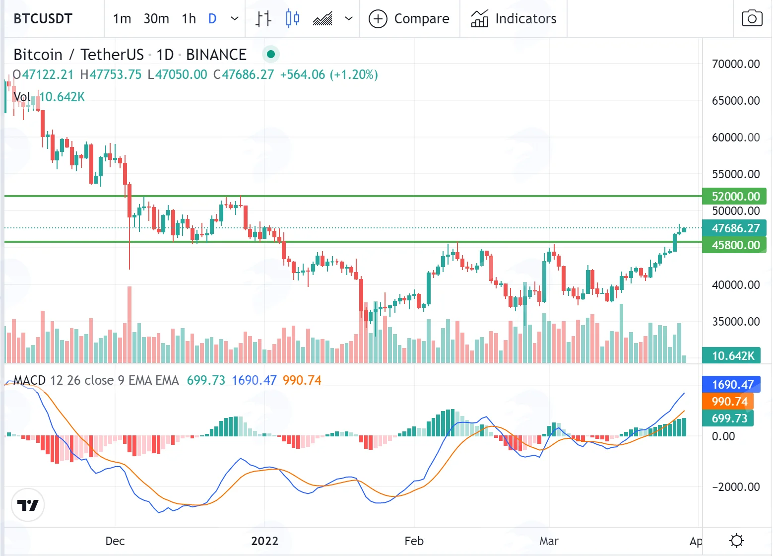The height and width of the screenshot is (556, 773).
Task: Click the 55000.00 price axis label
Action: (x=736, y=174)
